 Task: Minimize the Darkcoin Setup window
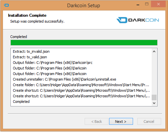tap(138, 5)
